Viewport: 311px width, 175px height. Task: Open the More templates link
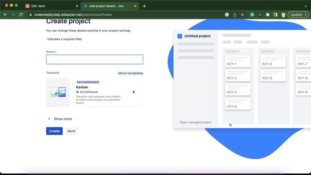pos(131,73)
